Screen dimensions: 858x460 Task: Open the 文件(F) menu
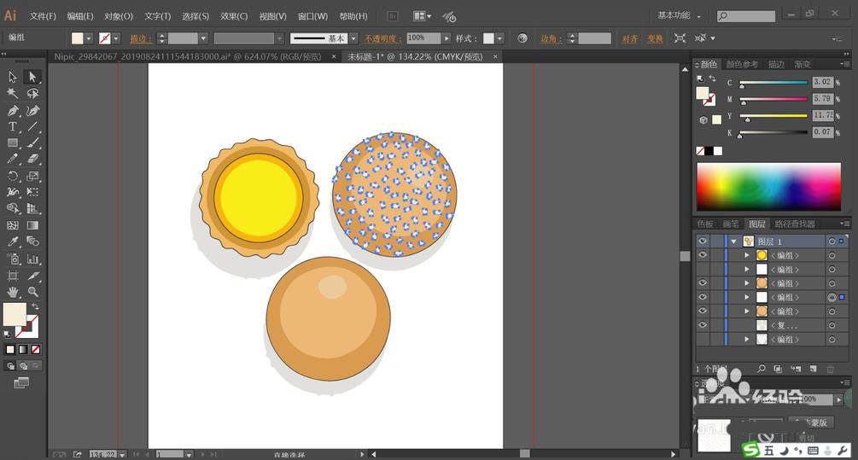coord(43,16)
